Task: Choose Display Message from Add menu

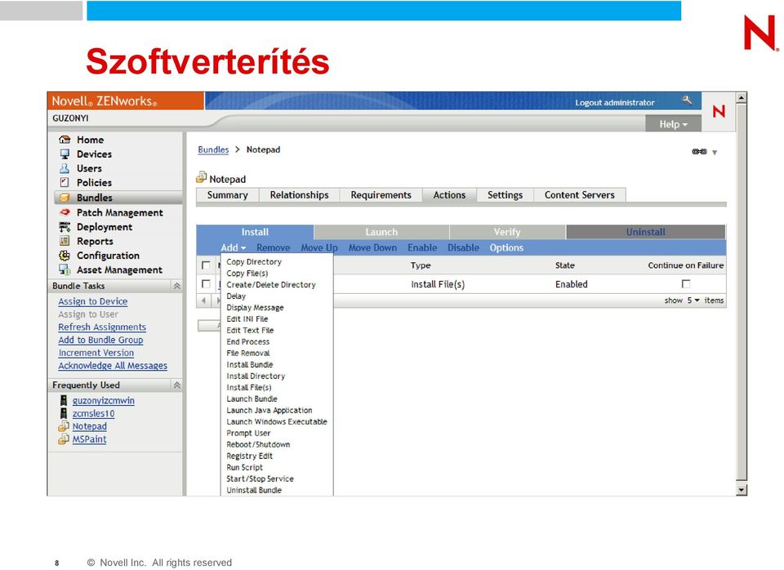Action: coord(255,308)
